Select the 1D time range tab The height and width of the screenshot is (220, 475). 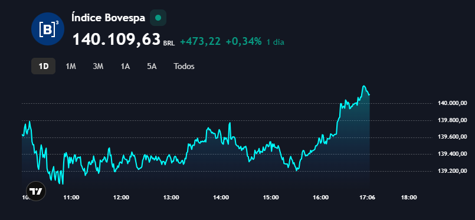click(43, 66)
